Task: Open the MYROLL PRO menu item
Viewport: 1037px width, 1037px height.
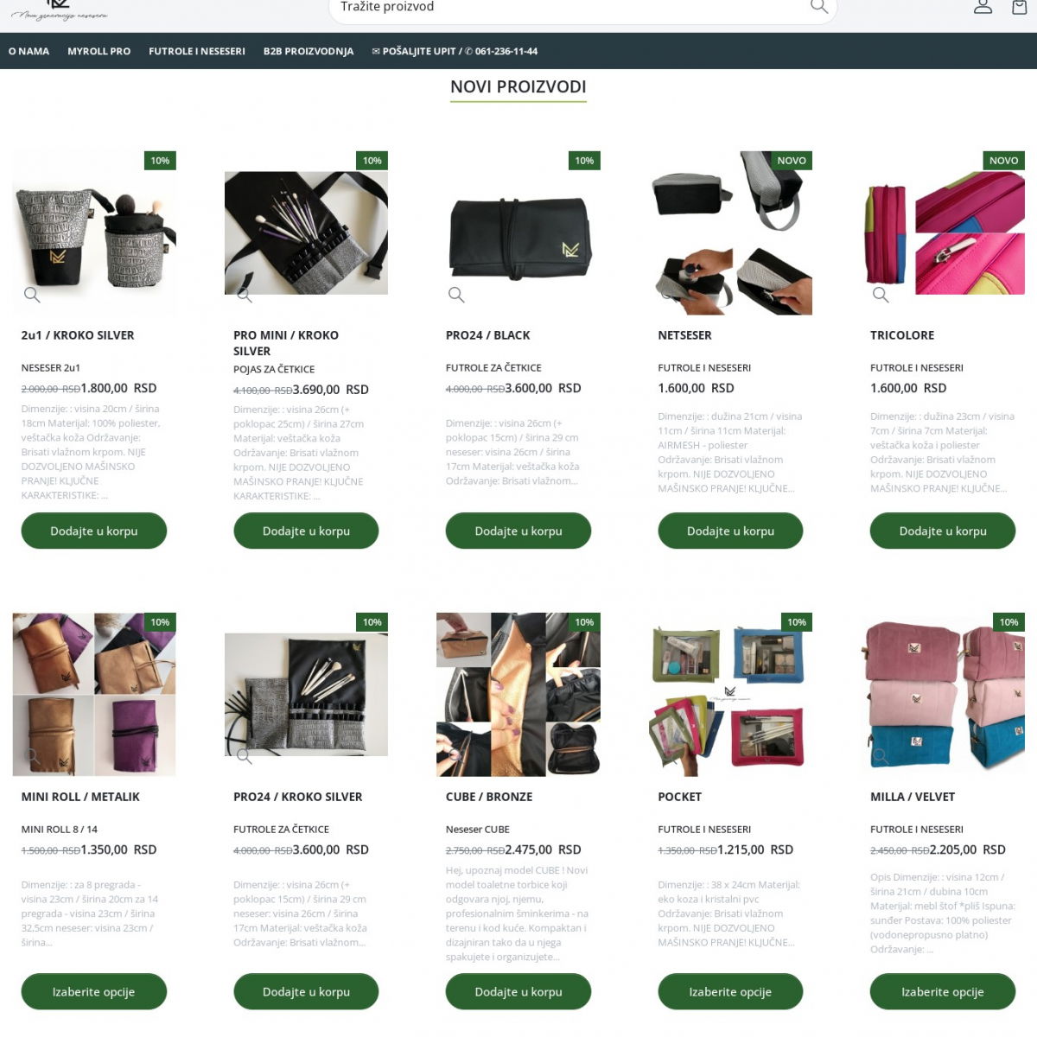Action: pyautogui.click(x=99, y=51)
